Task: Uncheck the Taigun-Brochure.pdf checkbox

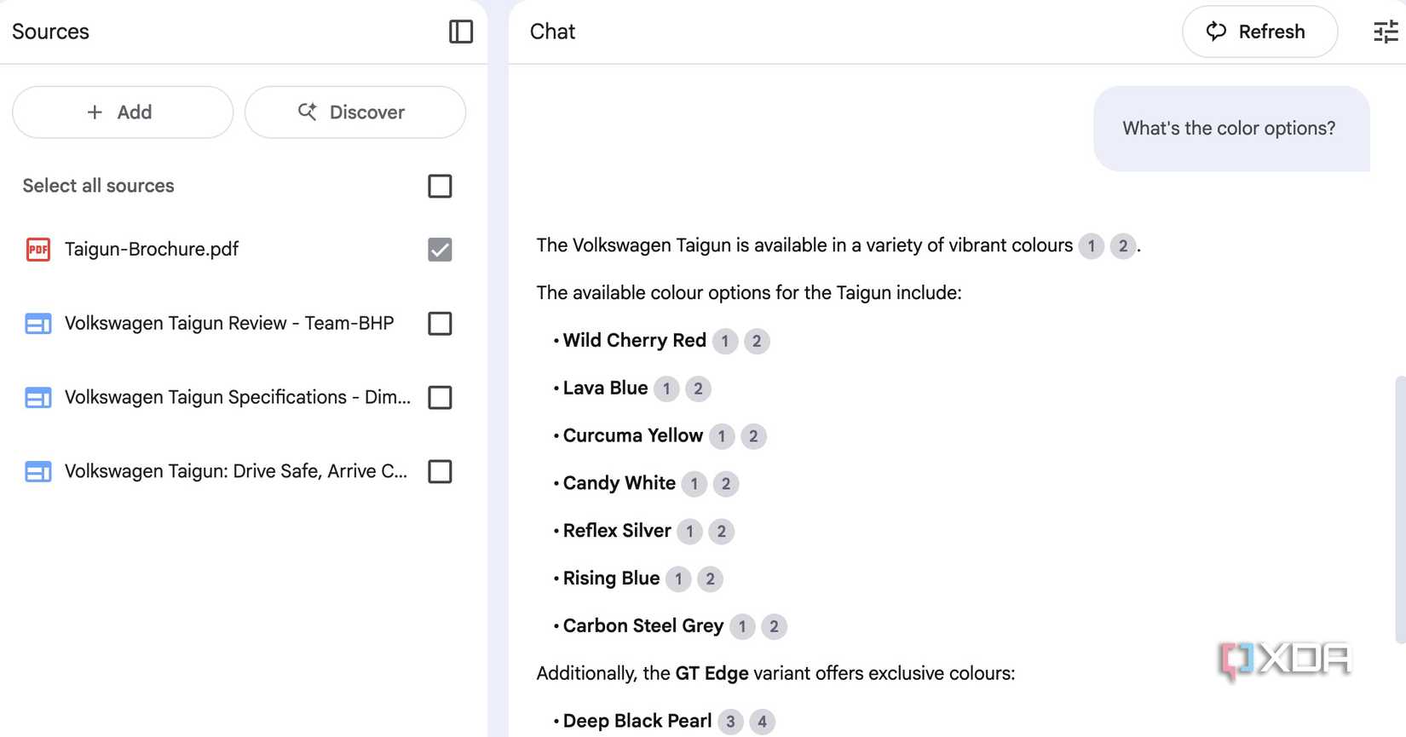Action: coord(440,250)
